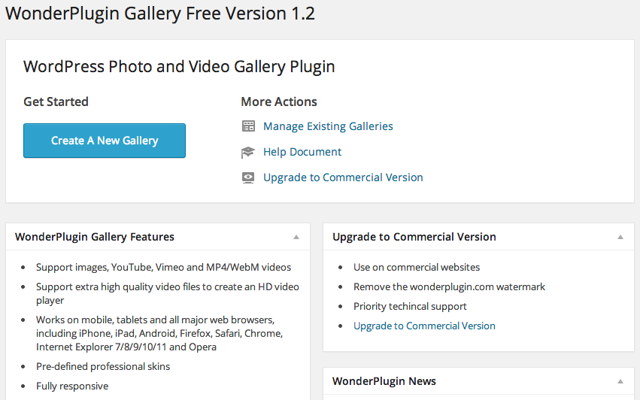This screenshot has height=400, width=640.
Task: Click the Create A New Gallery button
Action: [105, 141]
